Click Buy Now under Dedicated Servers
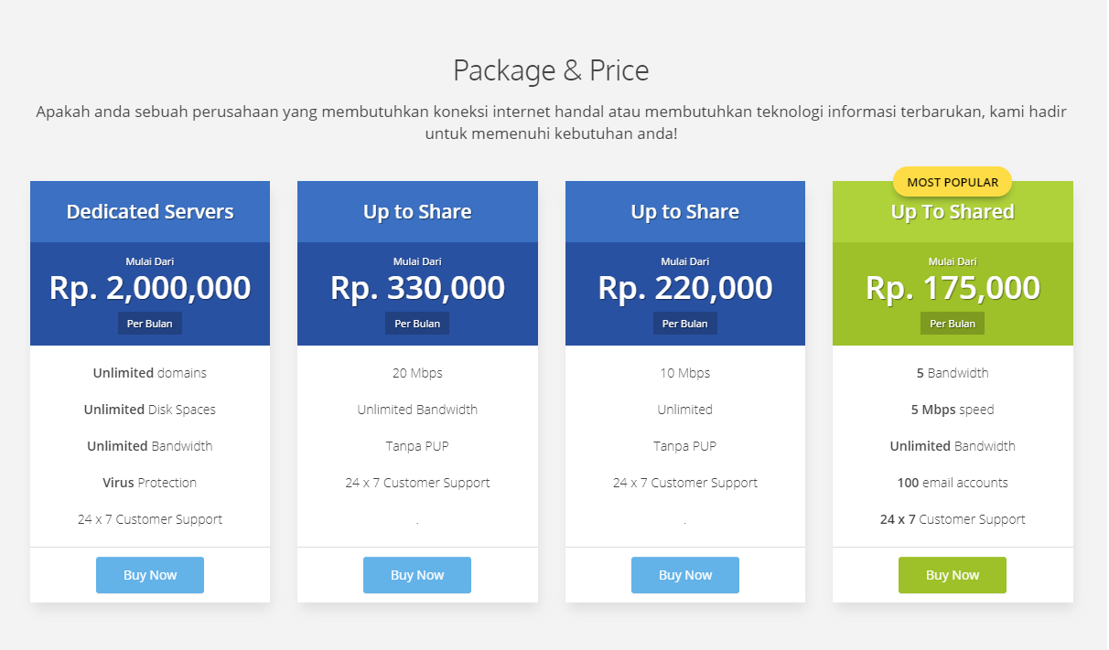Viewport: 1109px width, 650px height. tap(150, 575)
